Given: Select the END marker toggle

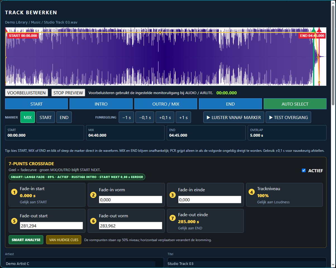Looking at the screenshot, I should 64,117.
